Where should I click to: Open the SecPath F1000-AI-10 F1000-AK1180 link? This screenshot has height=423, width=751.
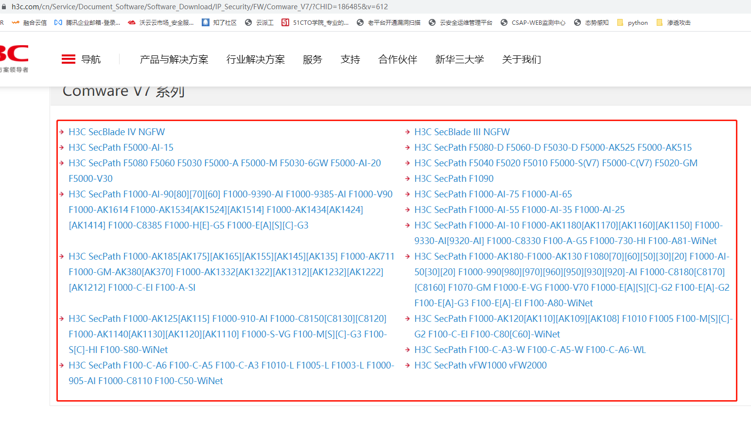[x=568, y=233]
